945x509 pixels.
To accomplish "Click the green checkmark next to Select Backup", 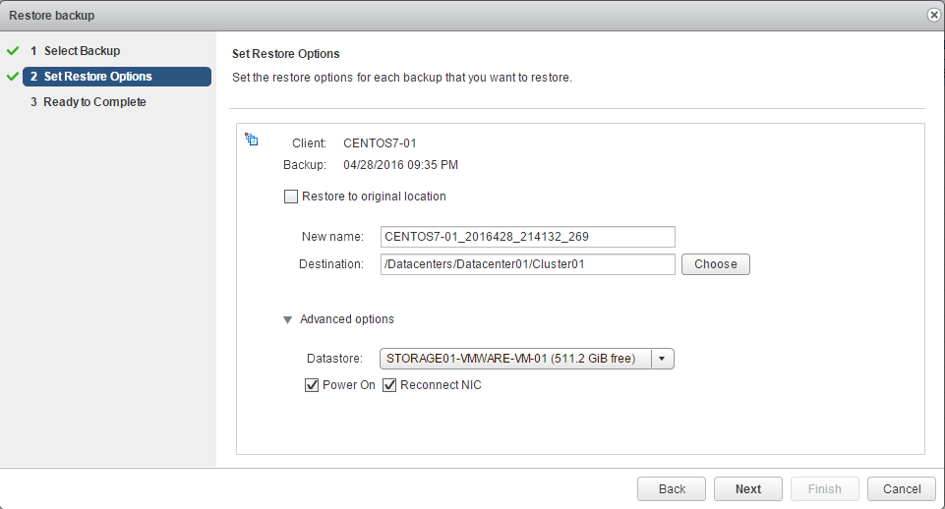I will coord(13,50).
